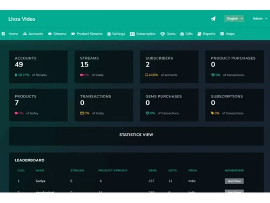Click the paper plane send icon
The width and height of the screenshot is (270, 203).
click(x=213, y=18)
